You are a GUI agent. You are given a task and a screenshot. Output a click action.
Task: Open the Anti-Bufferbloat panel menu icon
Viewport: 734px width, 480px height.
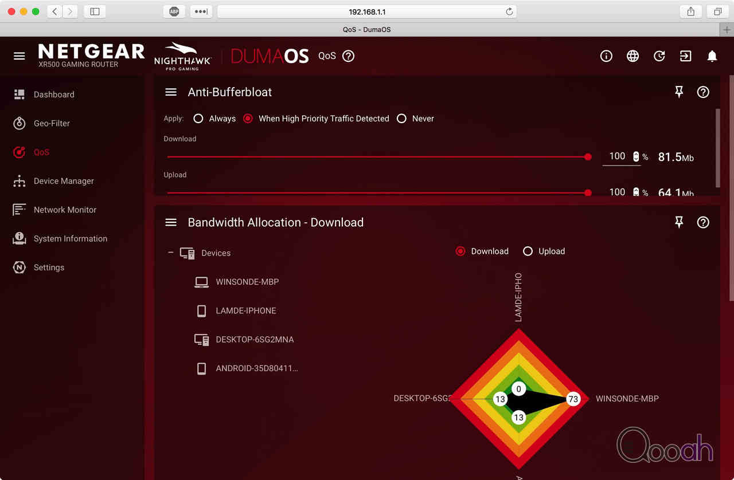tap(171, 92)
